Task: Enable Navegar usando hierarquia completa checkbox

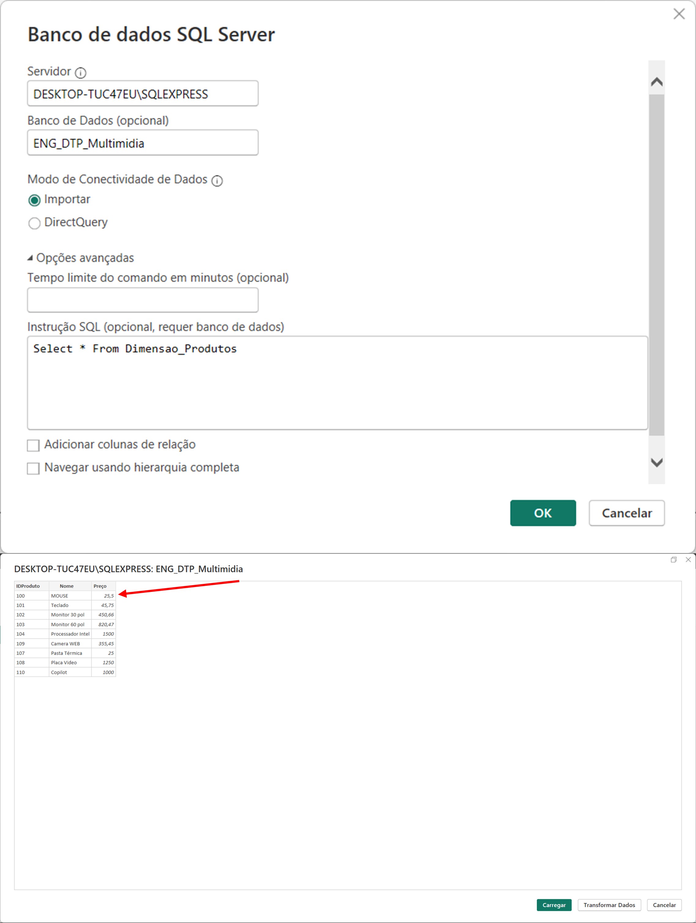Action: coord(33,468)
